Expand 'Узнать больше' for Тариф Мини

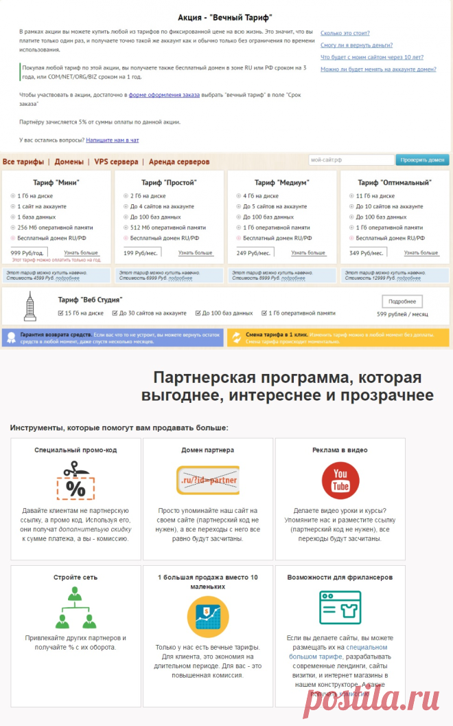pos(81,253)
